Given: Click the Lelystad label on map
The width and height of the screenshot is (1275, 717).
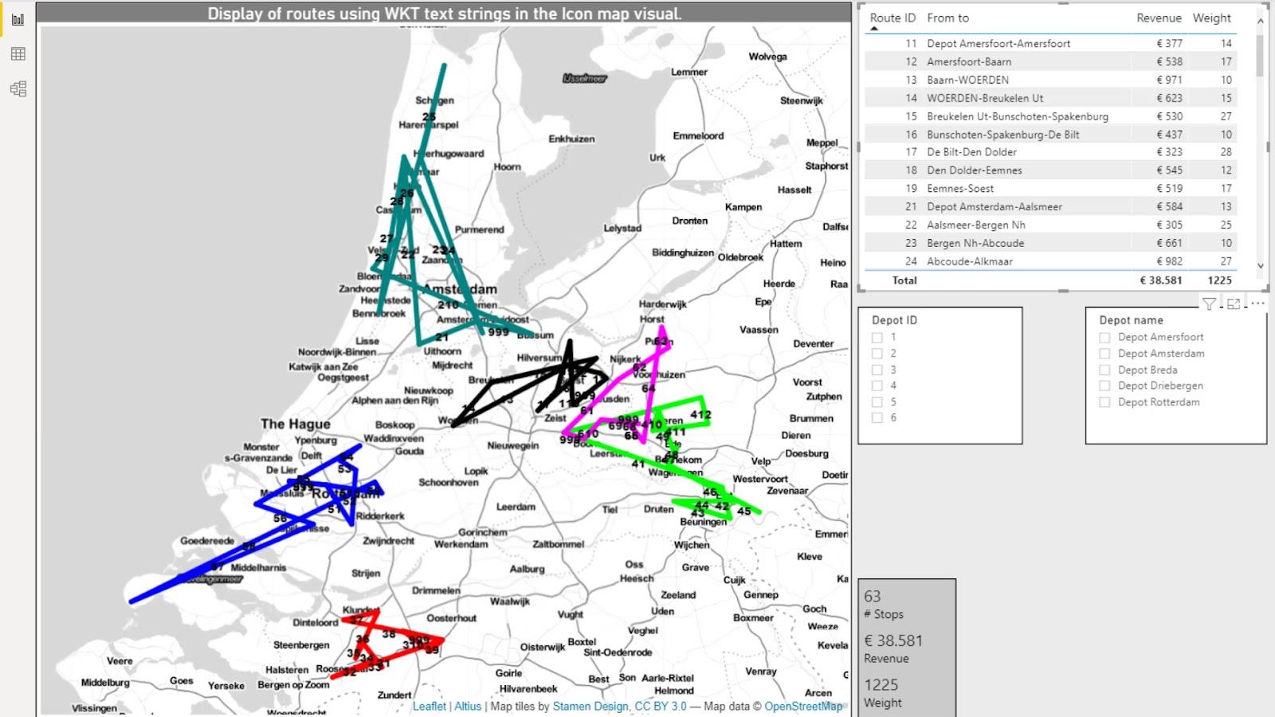Looking at the screenshot, I should point(622,229).
